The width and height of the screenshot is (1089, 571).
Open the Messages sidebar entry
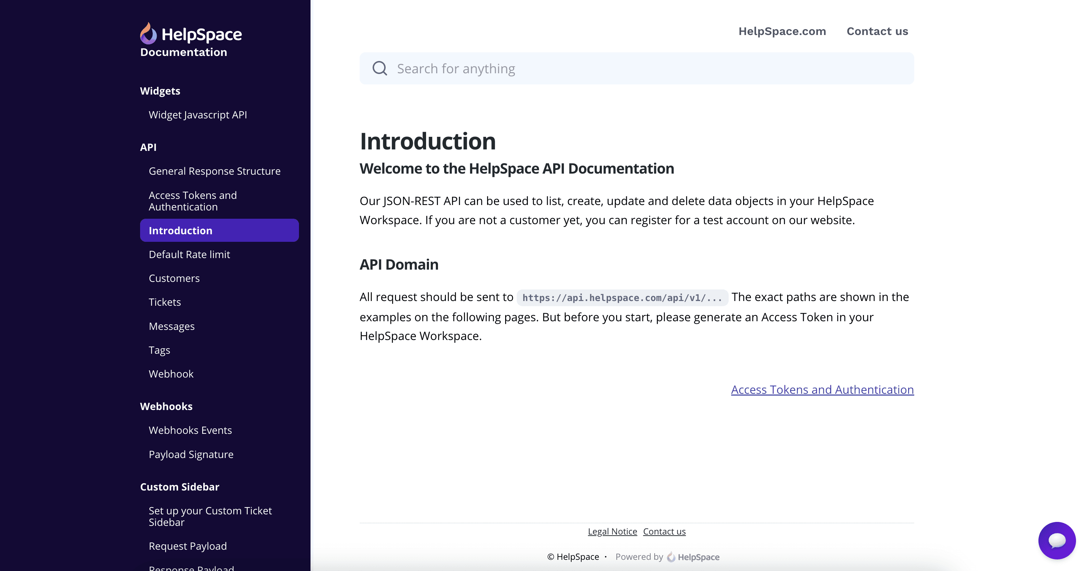pos(171,326)
